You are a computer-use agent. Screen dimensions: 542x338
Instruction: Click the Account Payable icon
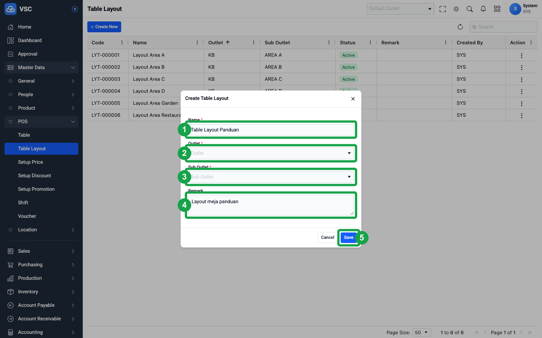coord(11,305)
